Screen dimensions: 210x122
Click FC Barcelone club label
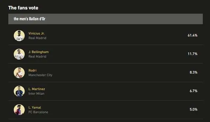click(x=38, y=112)
